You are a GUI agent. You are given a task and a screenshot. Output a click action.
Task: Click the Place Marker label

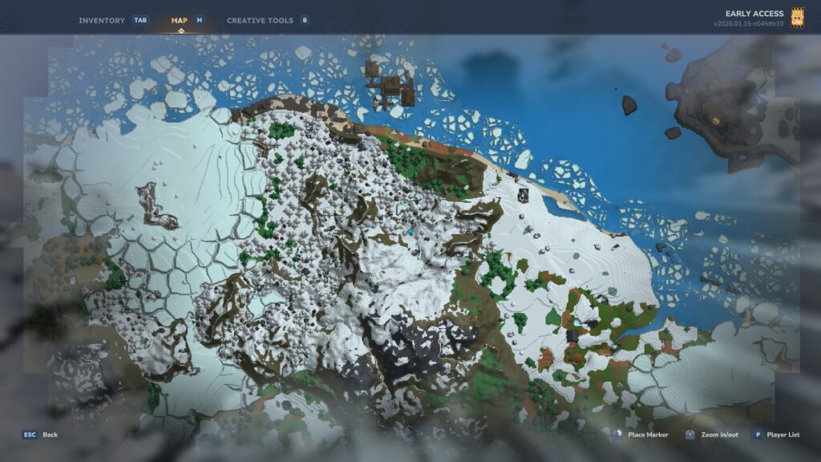(648, 435)
